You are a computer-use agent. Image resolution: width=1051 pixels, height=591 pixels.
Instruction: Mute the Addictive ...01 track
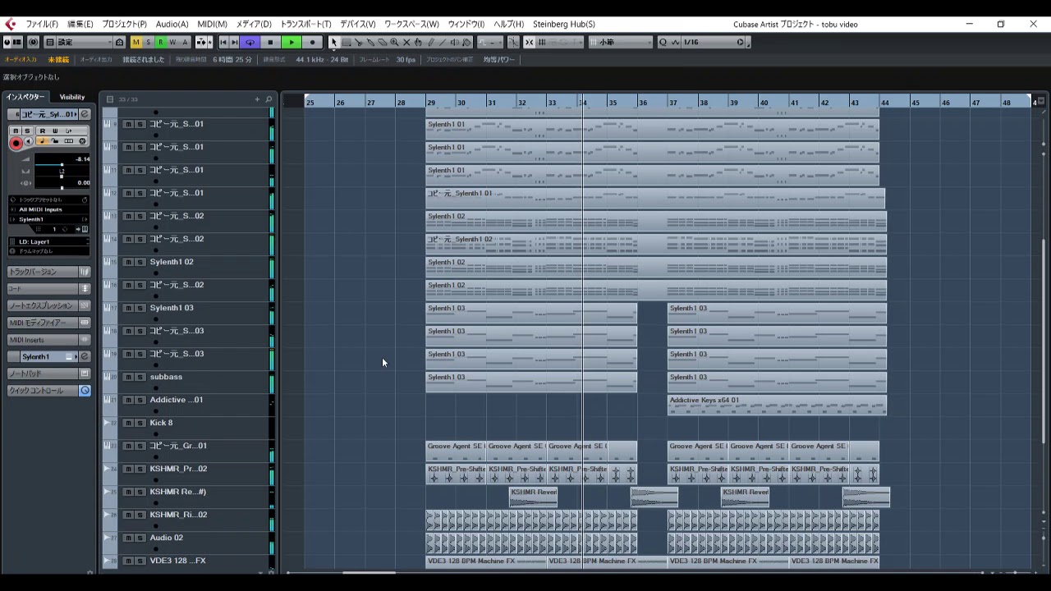(x=128, y=400)
